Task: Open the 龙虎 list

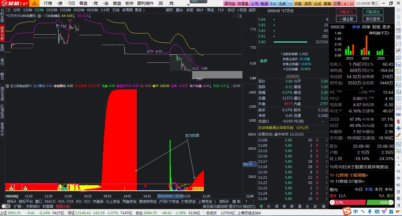Action: pyautogui.click(x=282, y=4)
